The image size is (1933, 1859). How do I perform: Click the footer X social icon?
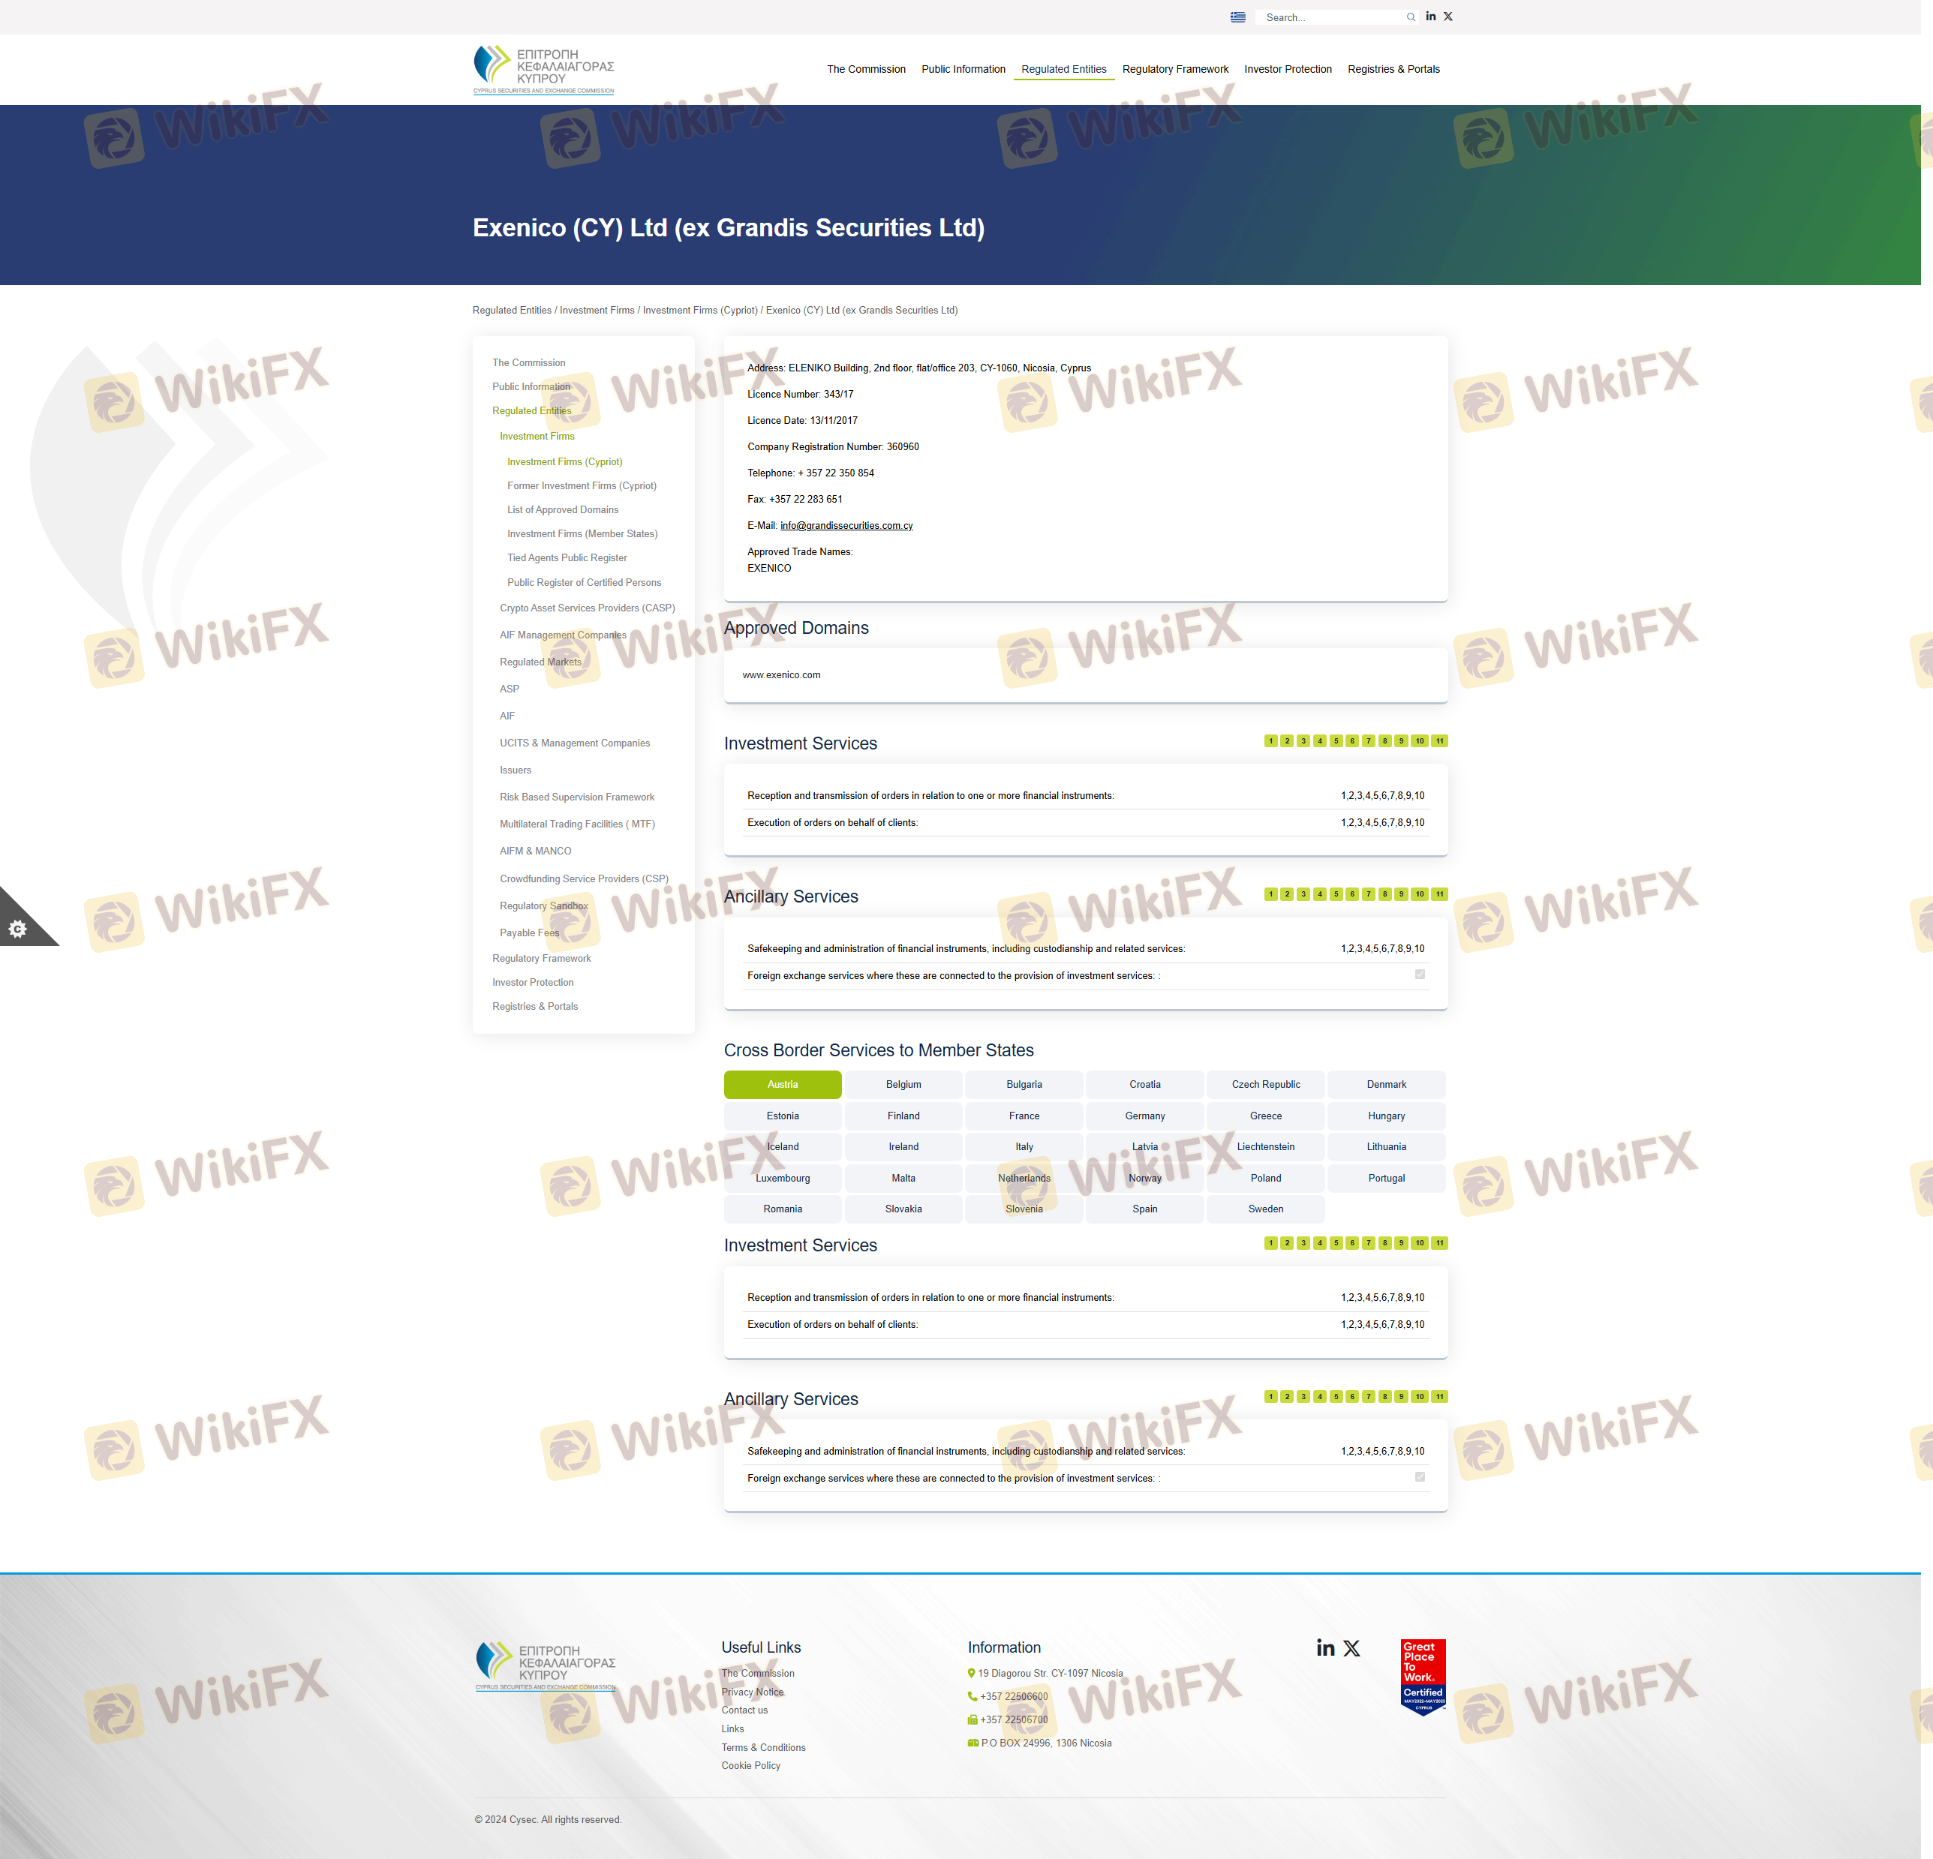[x=1351, y=1648]
